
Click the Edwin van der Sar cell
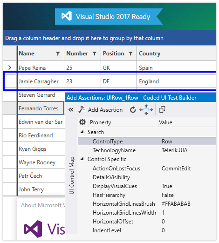pos(41,122)
